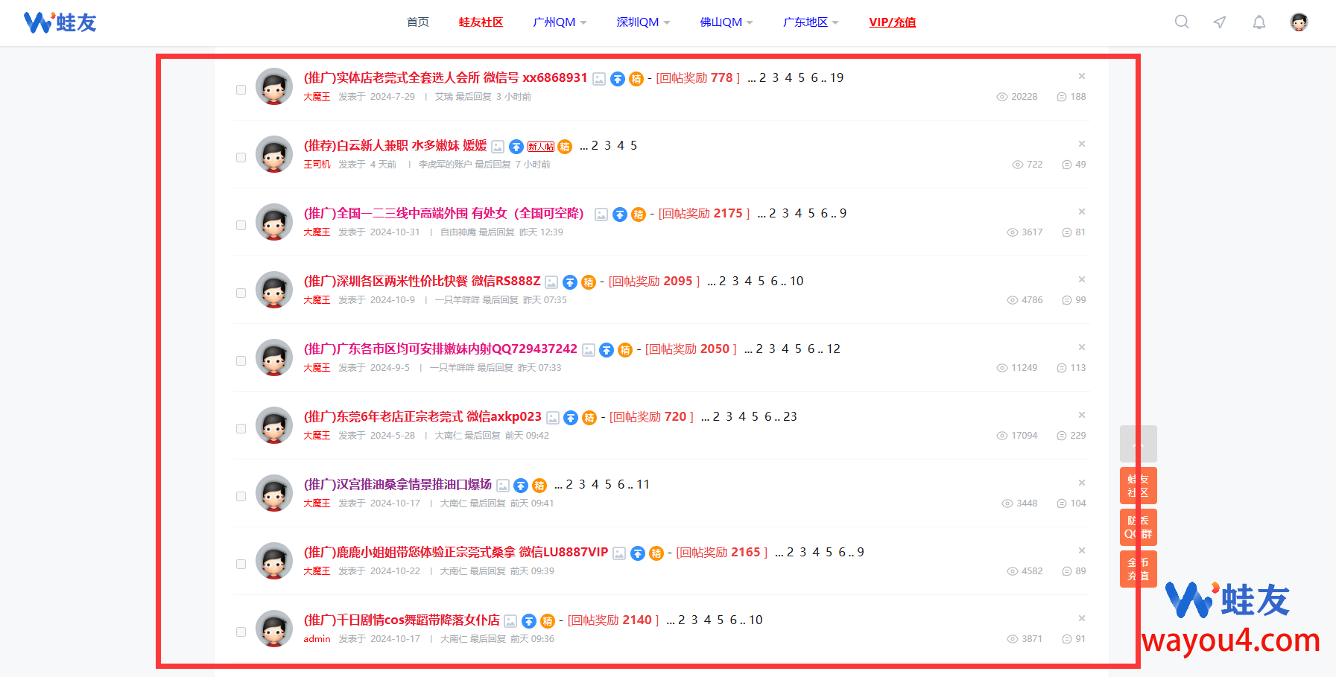The image size is (1336, 677).
Task: Open the notification bell
Action: tap(1259, 22)
